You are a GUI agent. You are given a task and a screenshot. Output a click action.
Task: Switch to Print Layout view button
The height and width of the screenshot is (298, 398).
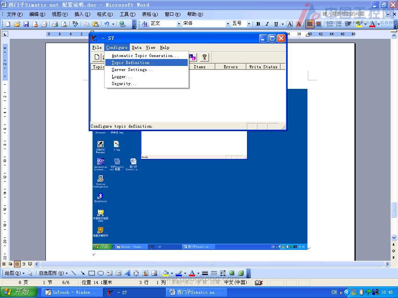17,264
